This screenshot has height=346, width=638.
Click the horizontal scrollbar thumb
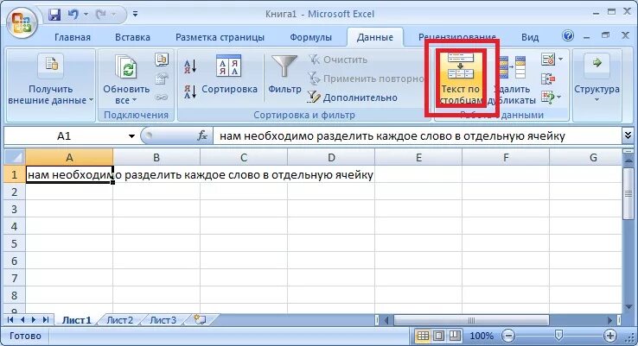471,320
